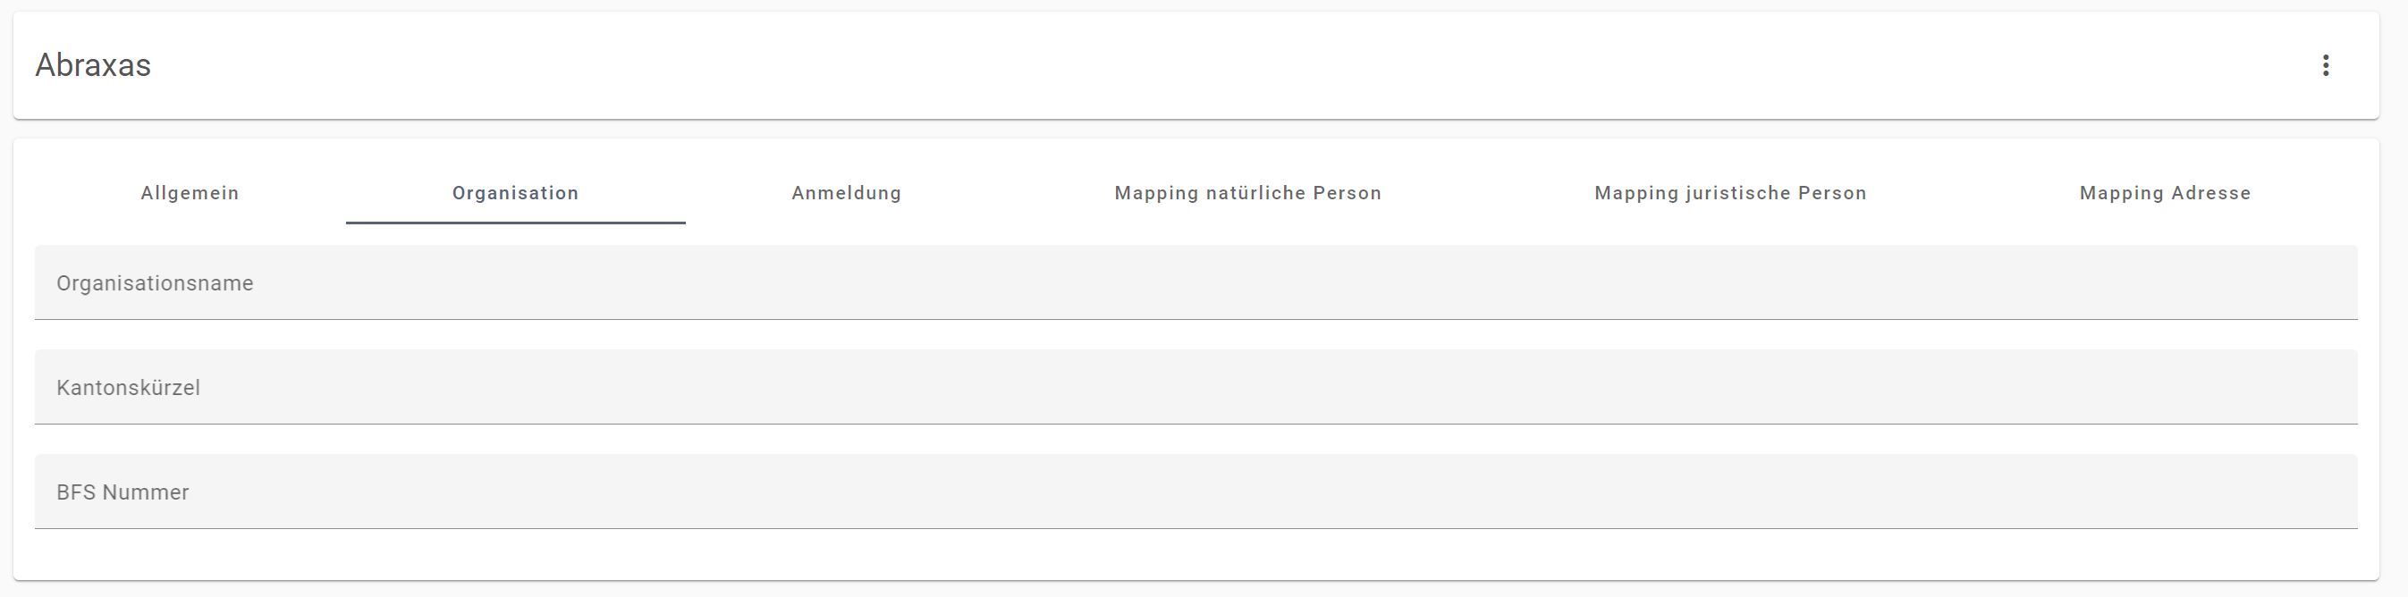
Task: Click the BFS Nummer placeholder label
Action: [x=123, y=492]
